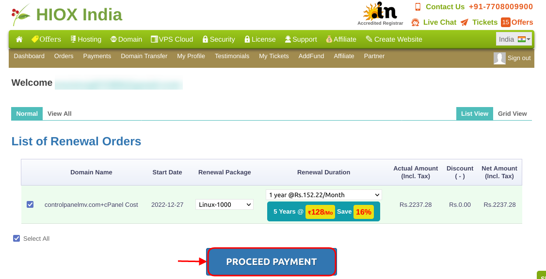Click the PROCEED PAYMENT button
The width and height of the screenshot is (546, 279).
(x=272, y=262)
